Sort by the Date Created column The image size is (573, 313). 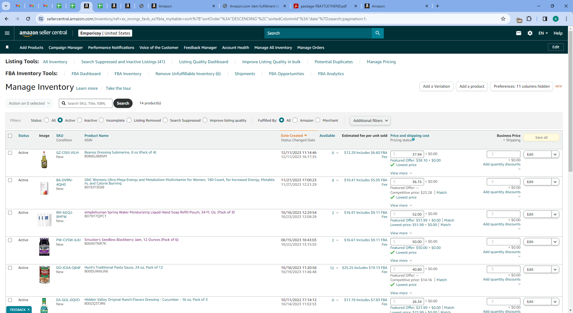pos(294,136)
